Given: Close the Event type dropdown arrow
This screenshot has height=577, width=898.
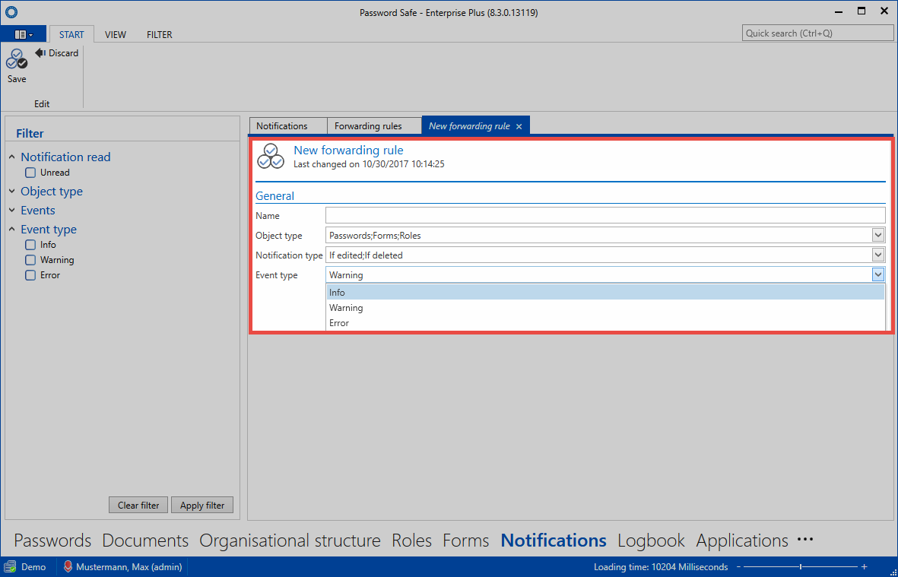Looking at the screenshot, I should [878, 274].
